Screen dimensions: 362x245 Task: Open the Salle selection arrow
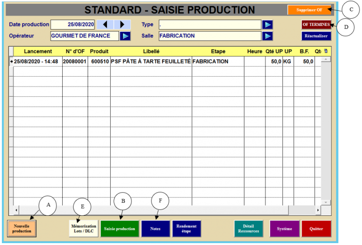[x=267, y=36]
